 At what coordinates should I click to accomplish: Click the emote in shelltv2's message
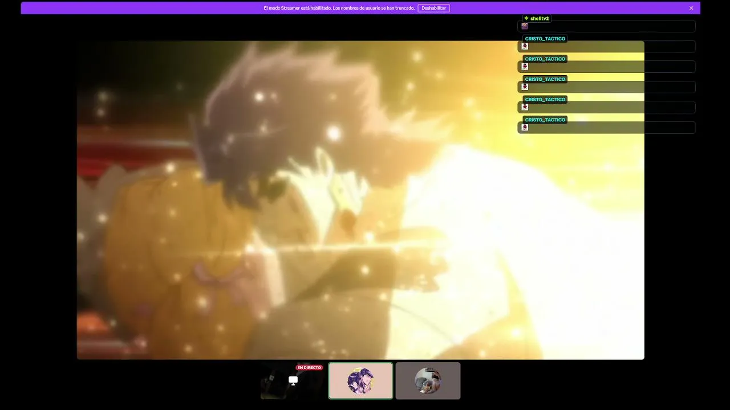(x=525, y=26)
